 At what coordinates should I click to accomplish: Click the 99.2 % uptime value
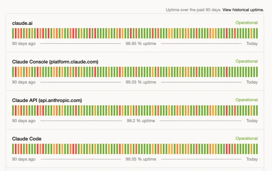[141, 121]
